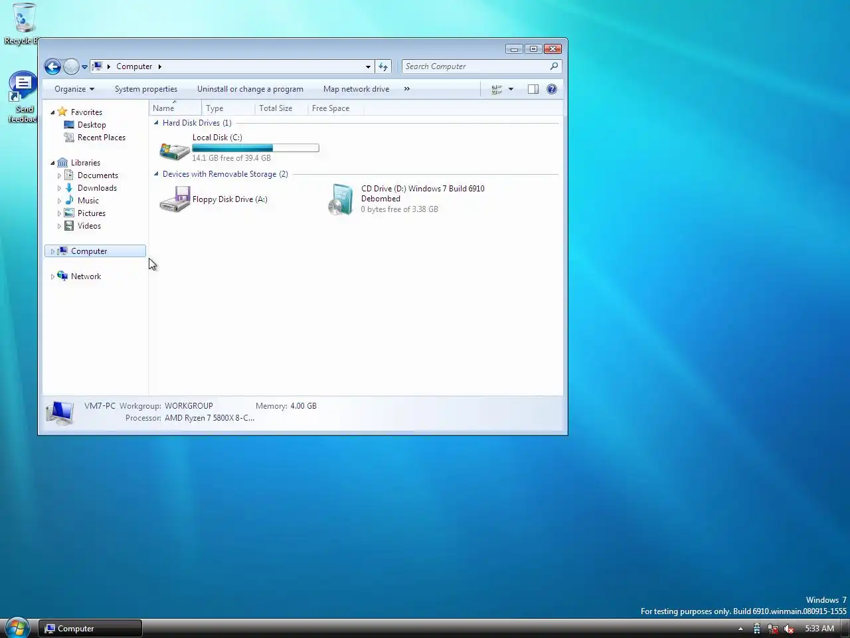Open the Windows Start orb
Screen dimensions: 850x638
click(x=17, y=627)
